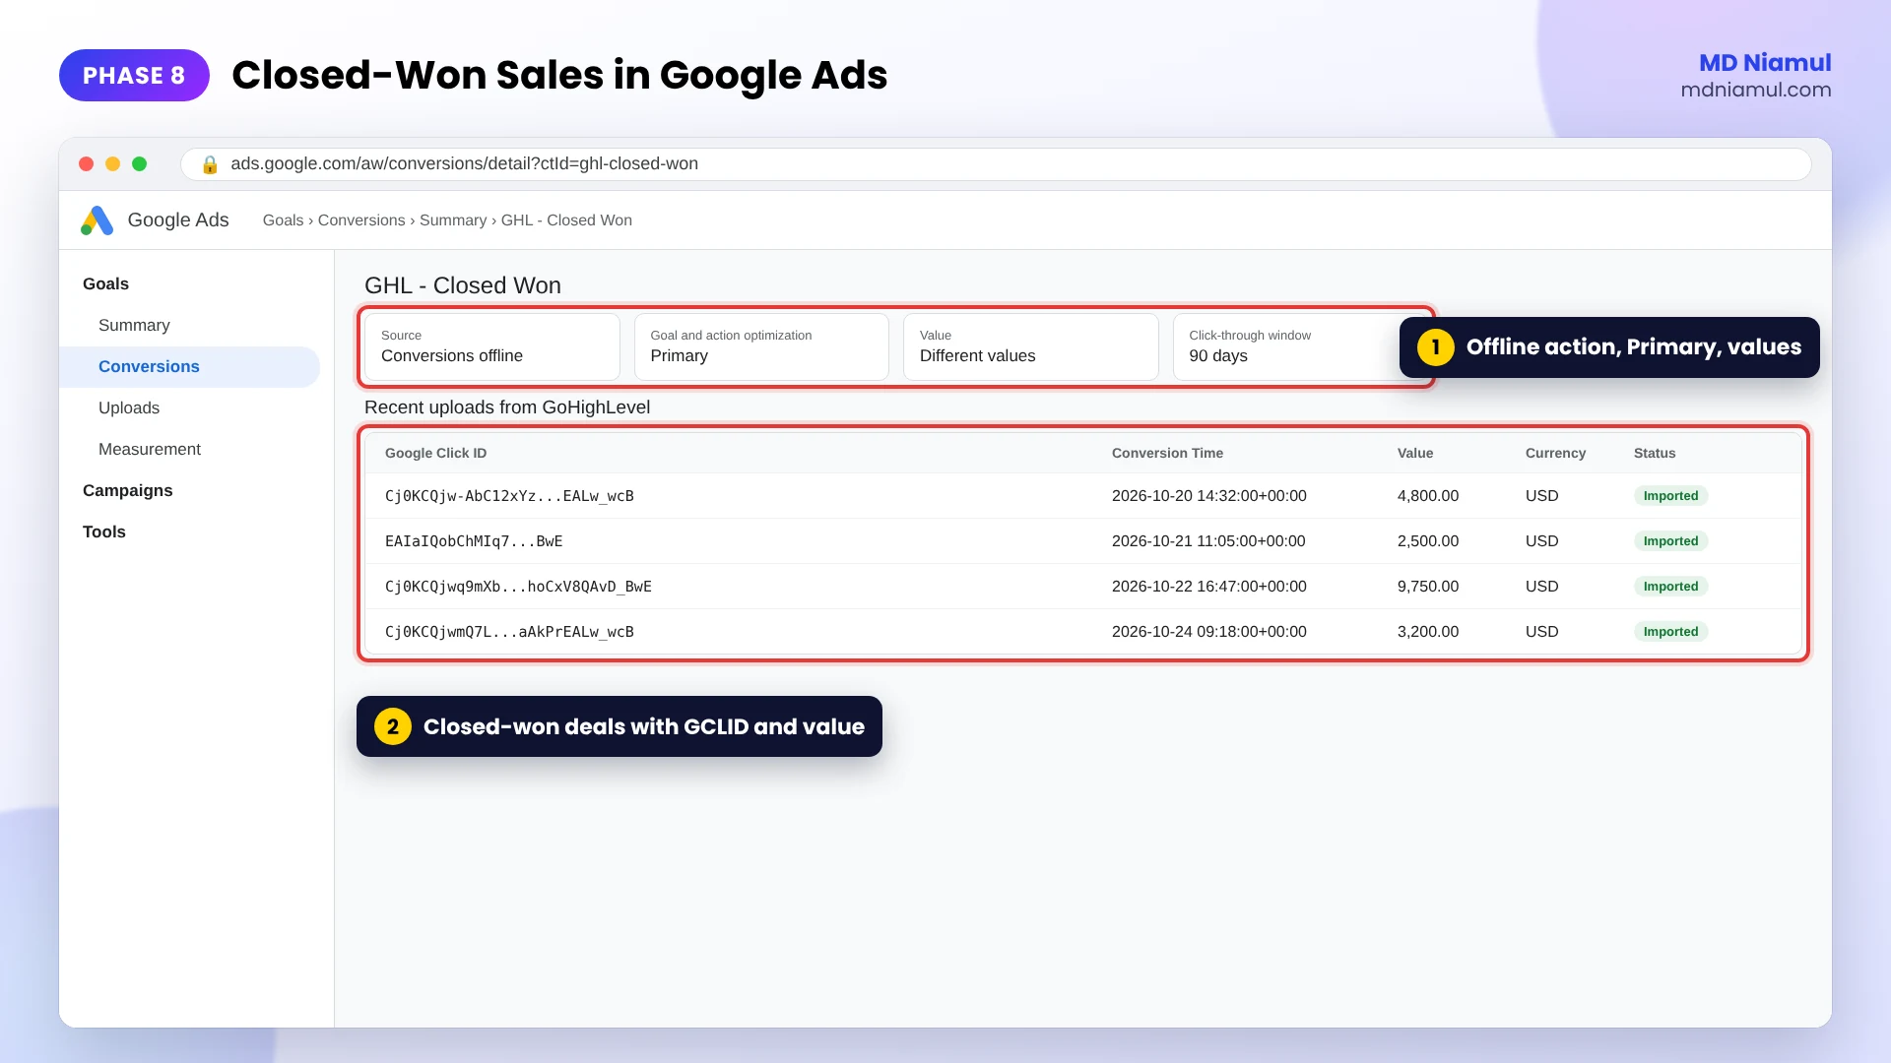This screenshot has height=1063, width=1891.
Task: Click the Click-through window '90 days' card
Action: click(x=1285, y=346)
